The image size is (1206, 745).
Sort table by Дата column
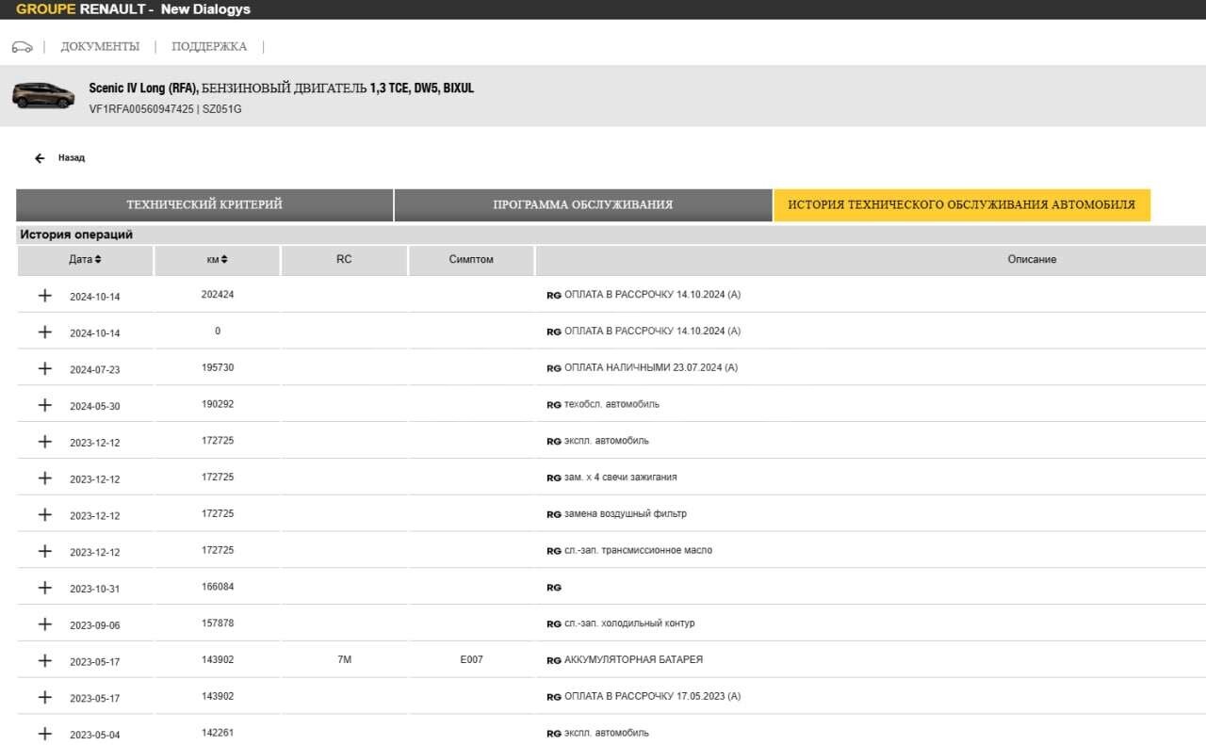[85, 260]
